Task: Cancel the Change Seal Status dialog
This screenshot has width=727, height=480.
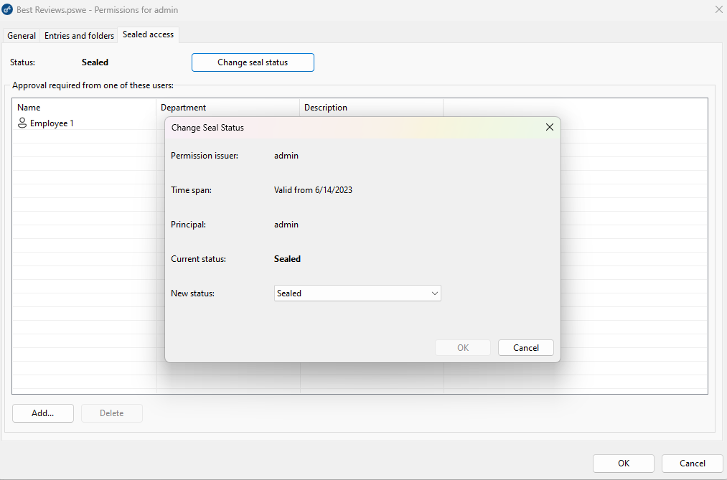Action: click(525, 347)
